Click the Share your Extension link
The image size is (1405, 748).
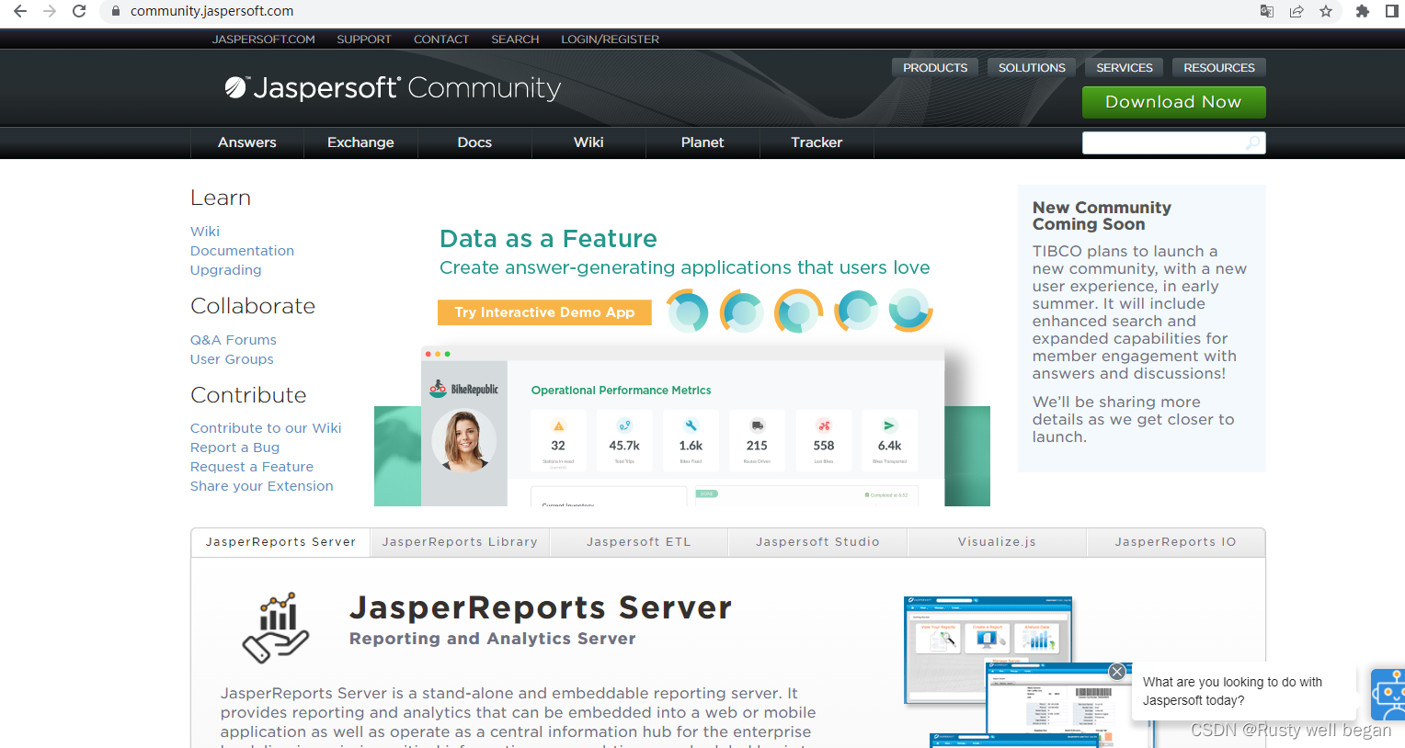[x=262, y=486]
